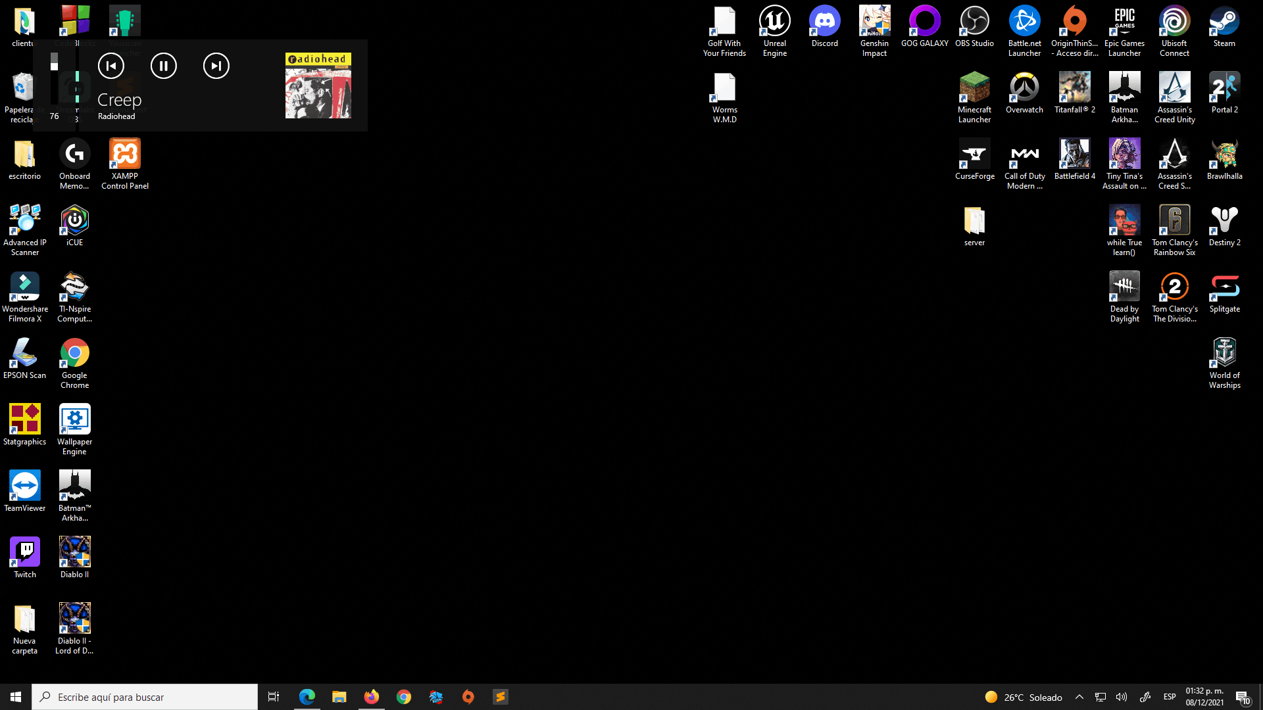Viewport: 1263px width, 710px height.
Task: Select the Brawlhalla icon
Action: click(x=1225, y=159)
